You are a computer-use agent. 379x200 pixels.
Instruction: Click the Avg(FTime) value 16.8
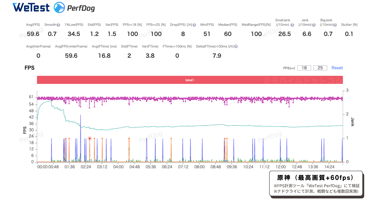pyautogui.click(x=104, y=55)
